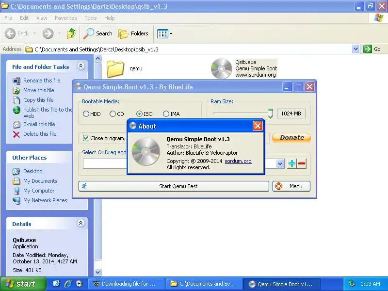The width and height of the screenshot is (388, 291).
Task: Click Rename this file
Action: [42, 81]
